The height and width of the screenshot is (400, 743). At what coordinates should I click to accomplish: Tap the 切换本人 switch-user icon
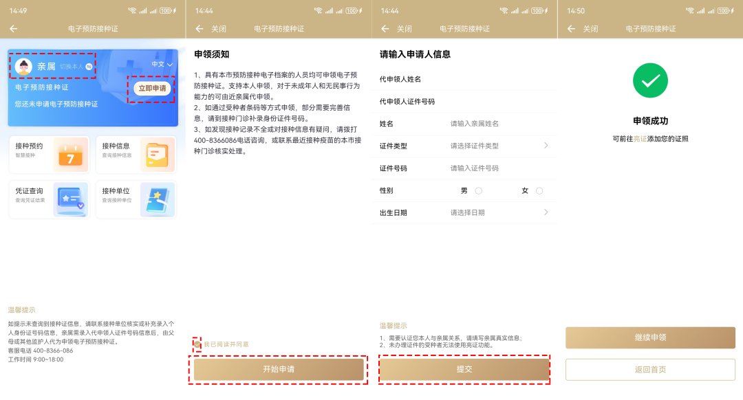coord(89,67)
